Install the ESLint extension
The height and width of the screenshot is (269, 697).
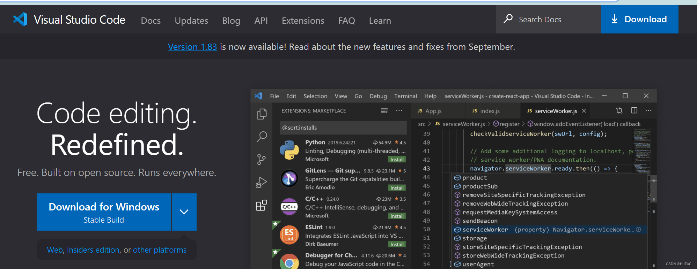pos(397,244)
